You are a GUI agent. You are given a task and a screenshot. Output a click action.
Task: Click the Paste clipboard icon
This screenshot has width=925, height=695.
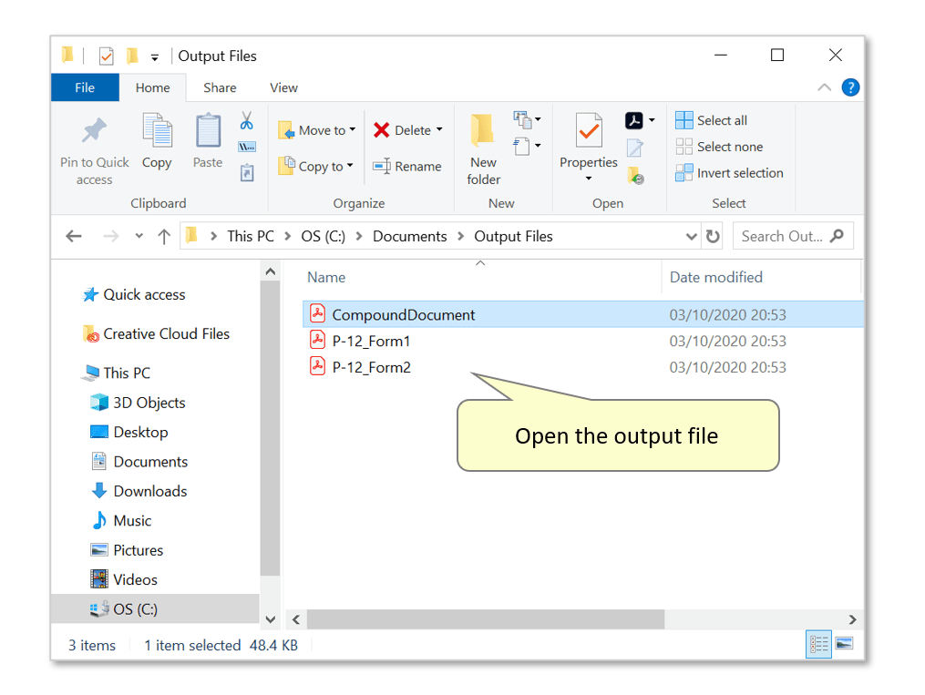[x=208, y=130]
